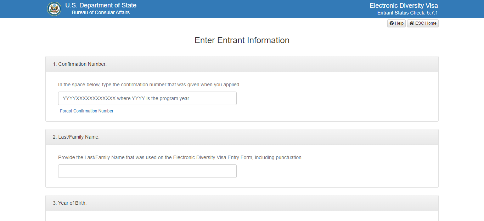Focus the Last/Family Name text field
This screenshot has height=221, width=484.
tap(147, 171)
